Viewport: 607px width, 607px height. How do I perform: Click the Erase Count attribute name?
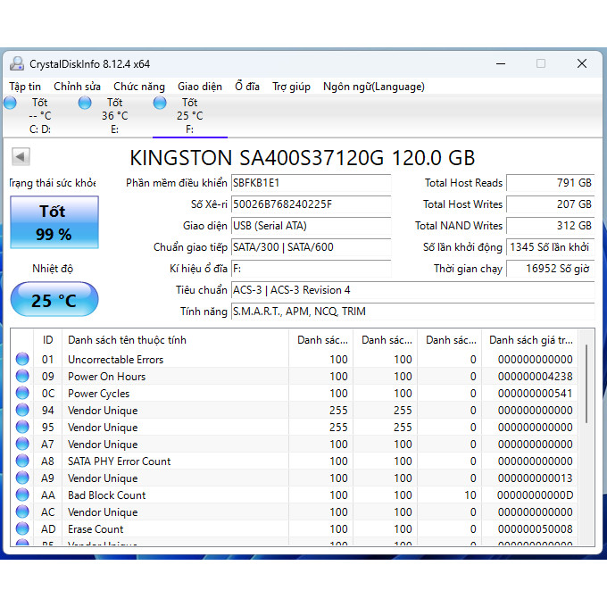tap(96, 529)
